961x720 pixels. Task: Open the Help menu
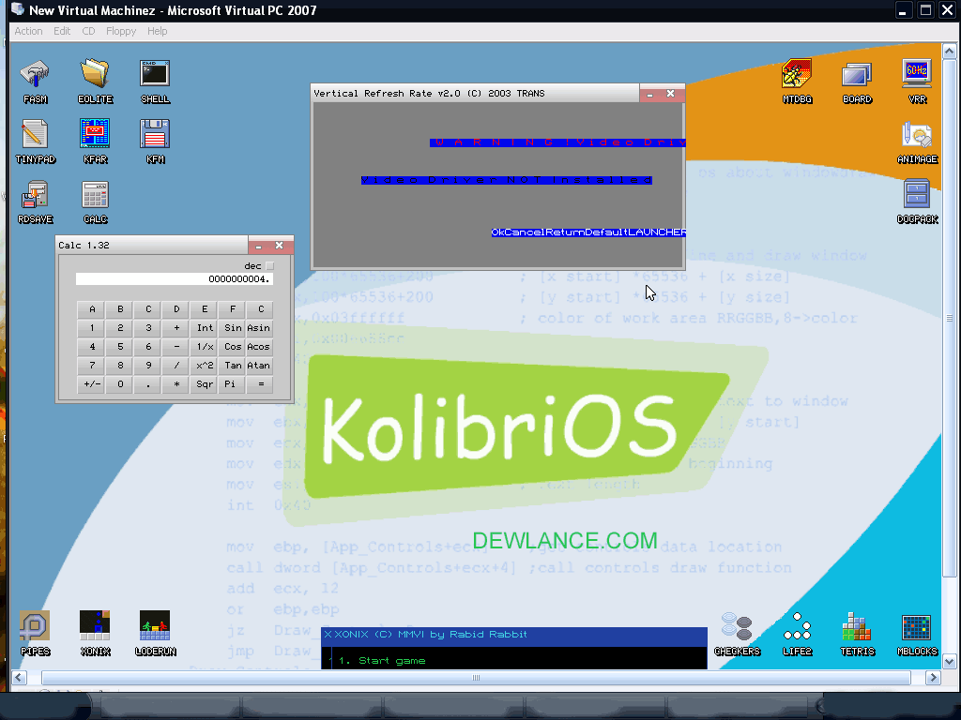pyautogui.click(x=157, y=31)
